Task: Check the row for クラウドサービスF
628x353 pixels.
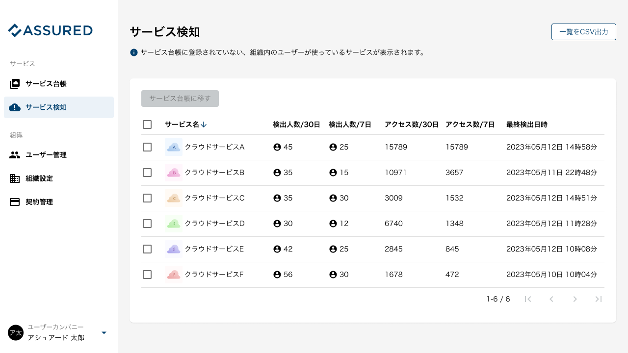Action: tap(147, 275)
